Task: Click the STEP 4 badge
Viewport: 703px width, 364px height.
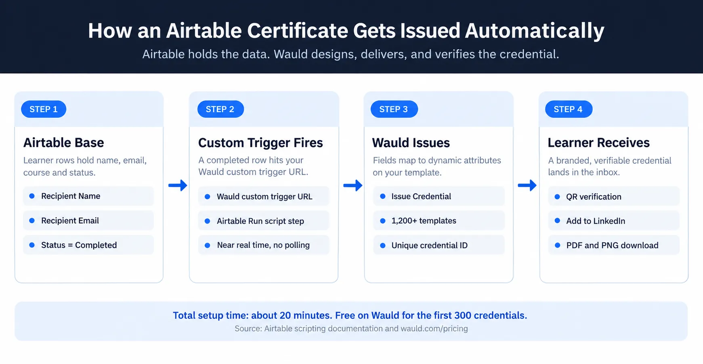Action: coord(569,109)
